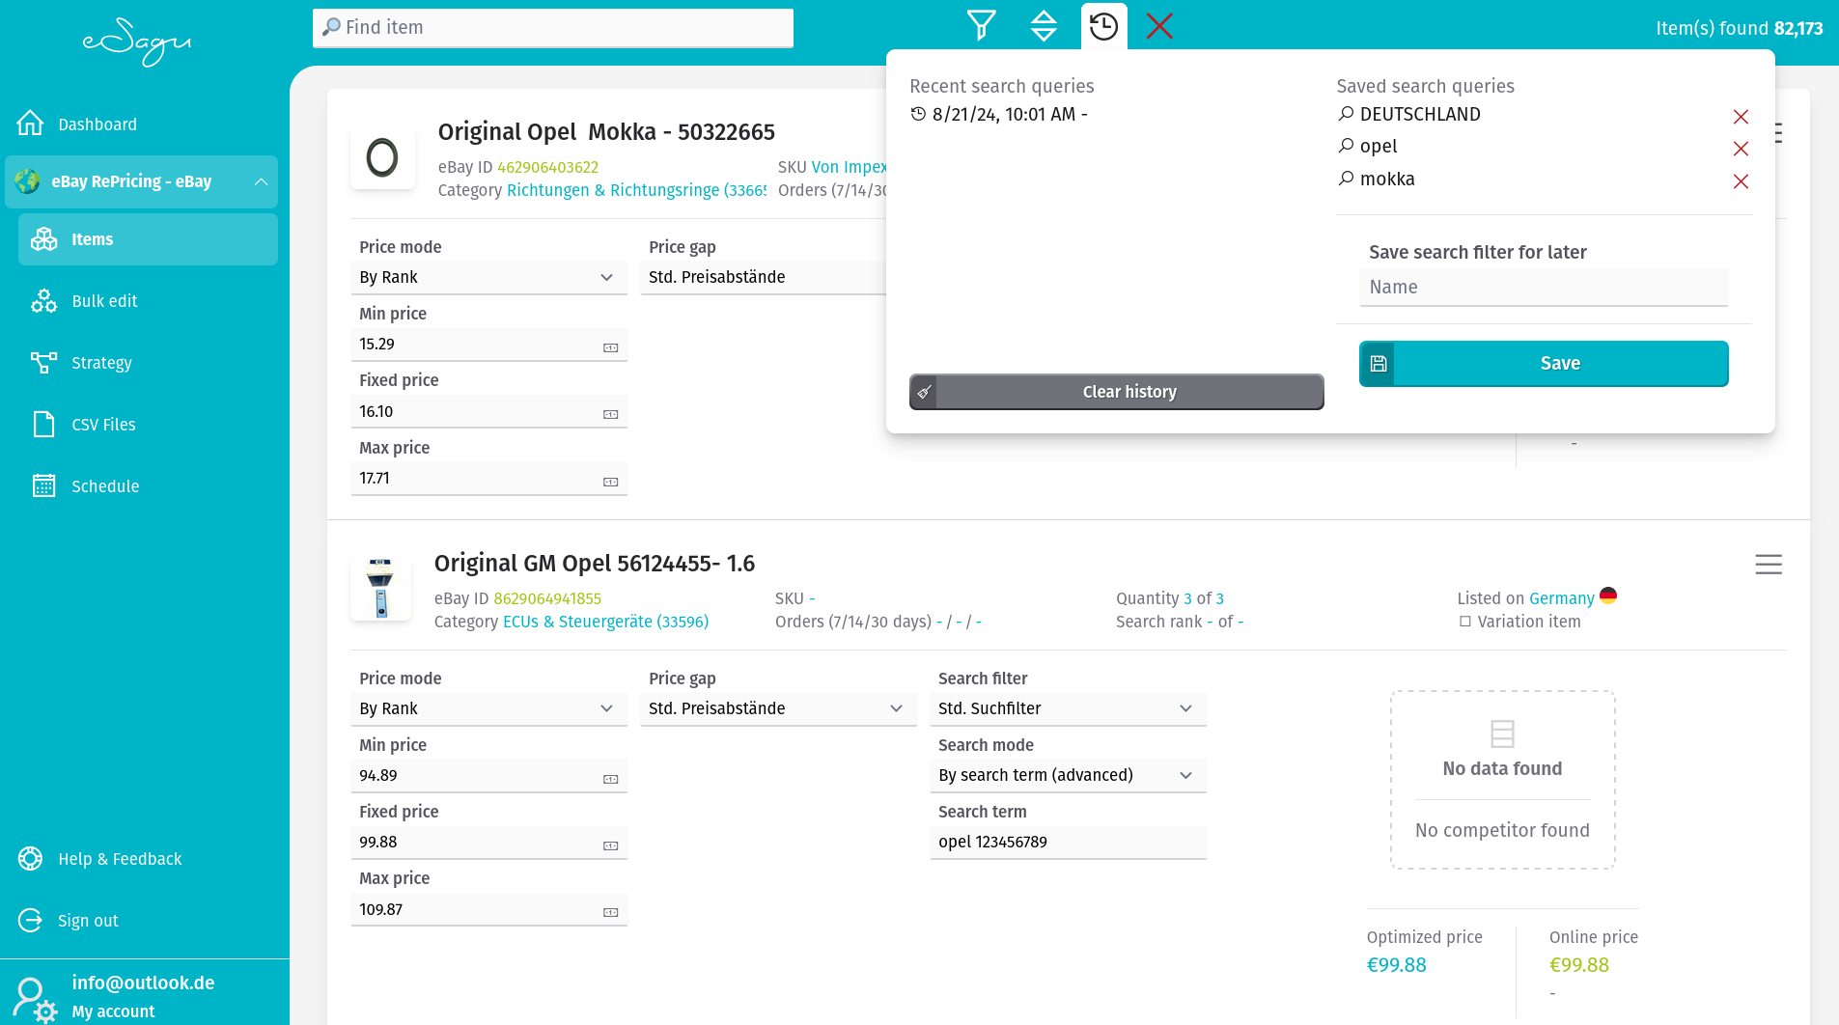The width and height of the screenshot is (1839, 1025).
Task: Open the Schedule page
Action: (105, 486)
